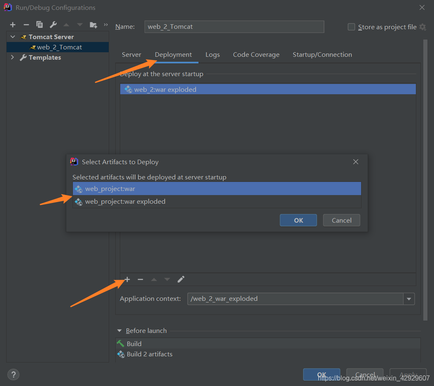Collapse the Before launch section
Viewport: 434px width, 386px height.
(x=119, y=331)
